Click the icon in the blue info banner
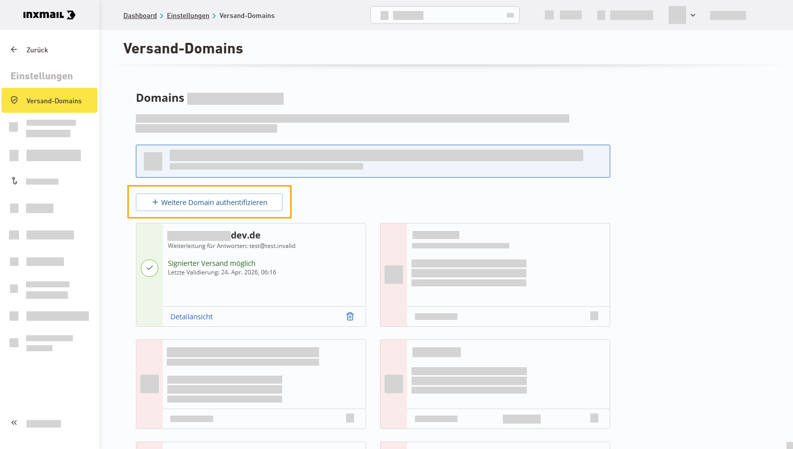This screenshot has height=449, width=793. point(153,161)
